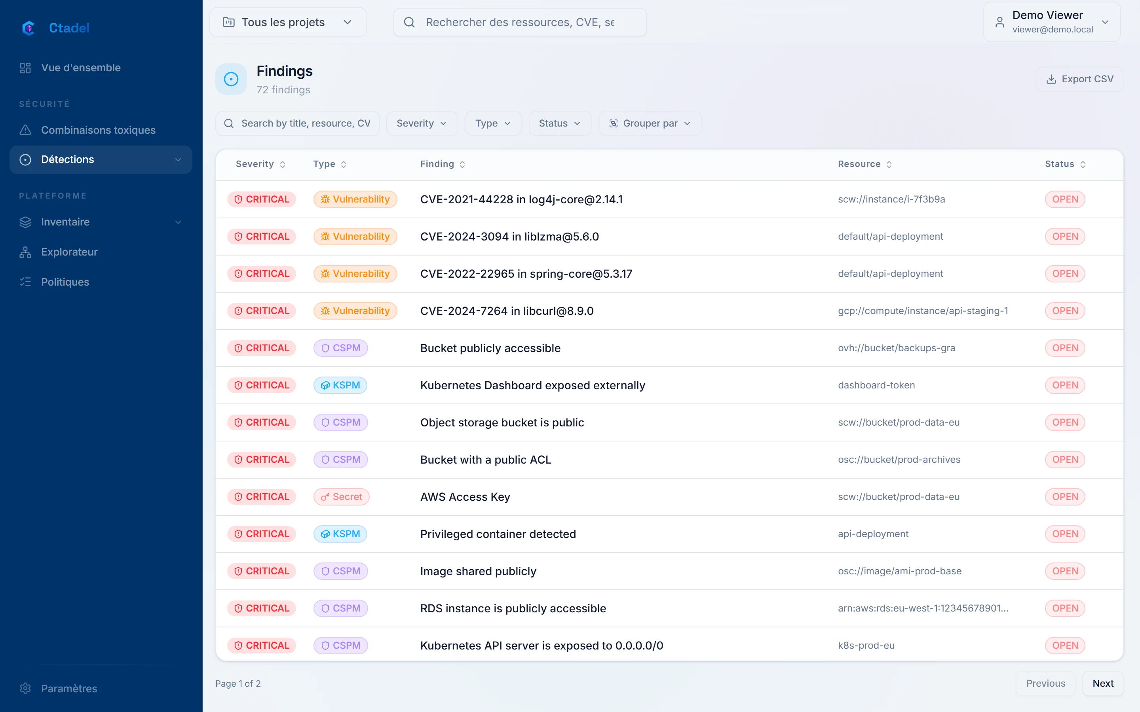Click the Findings target icon in header

[231, 79]
